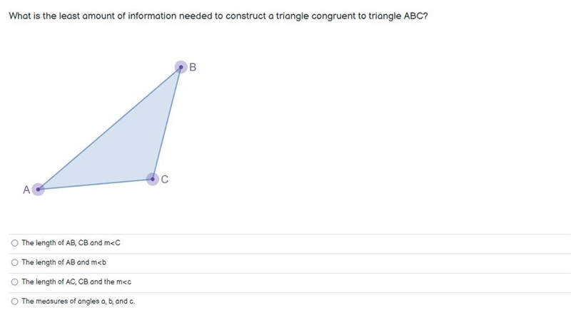The width and height of the screenshot is (571, 320).
Task: Click vertex point B of the triangle
Action: pyautogui.click(x=181, y=67)
